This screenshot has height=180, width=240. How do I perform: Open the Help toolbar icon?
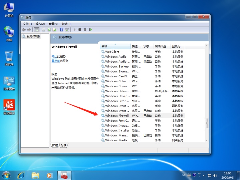point(62,30)
